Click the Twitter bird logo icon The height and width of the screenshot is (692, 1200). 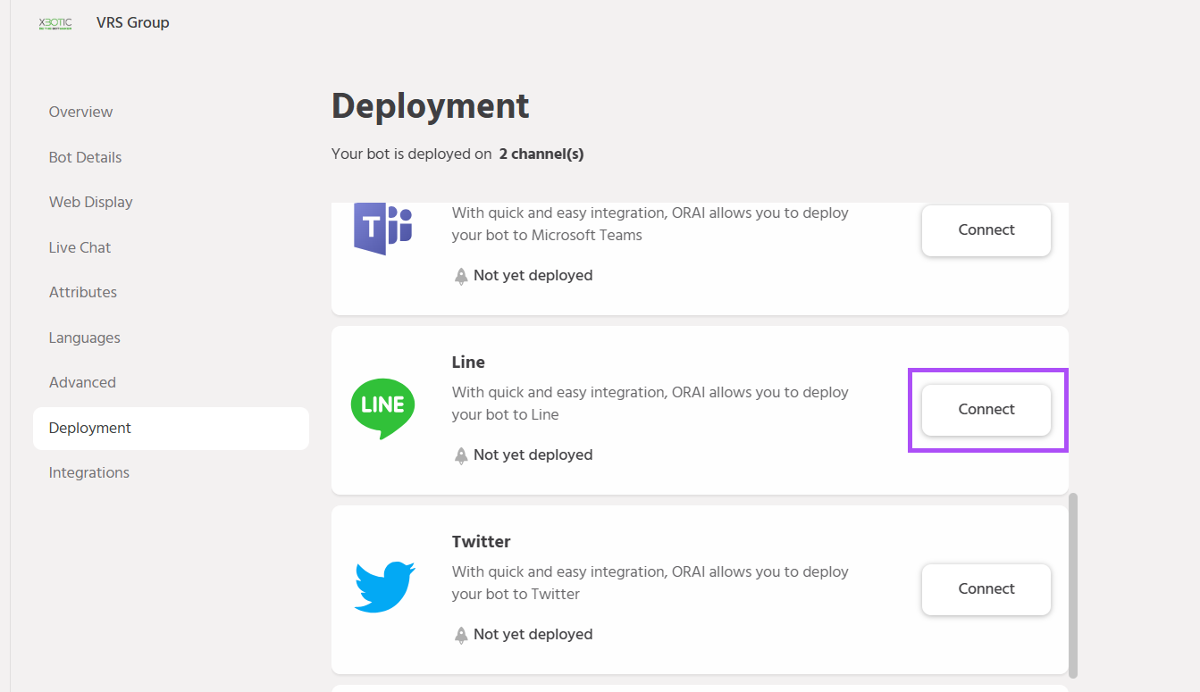[384, 587]
